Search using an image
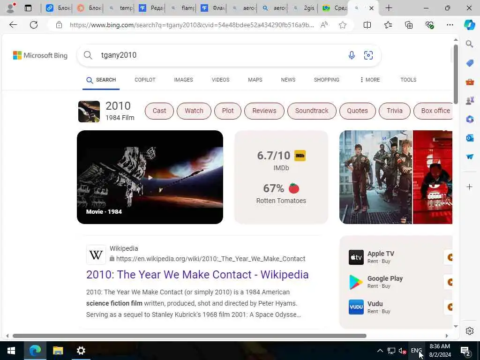Image resolution: width=480 pixels, height=360 pixels. (368, 55)
